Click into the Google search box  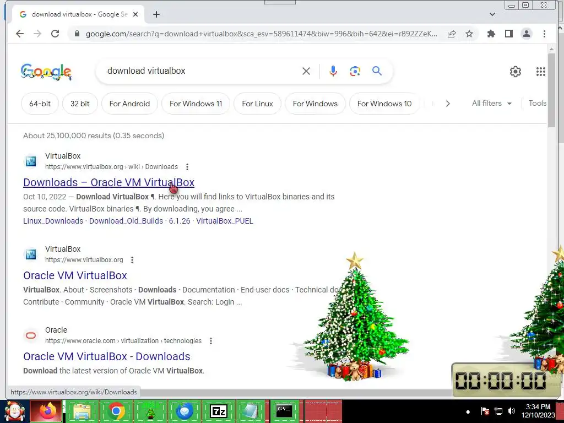pos(202,71)
